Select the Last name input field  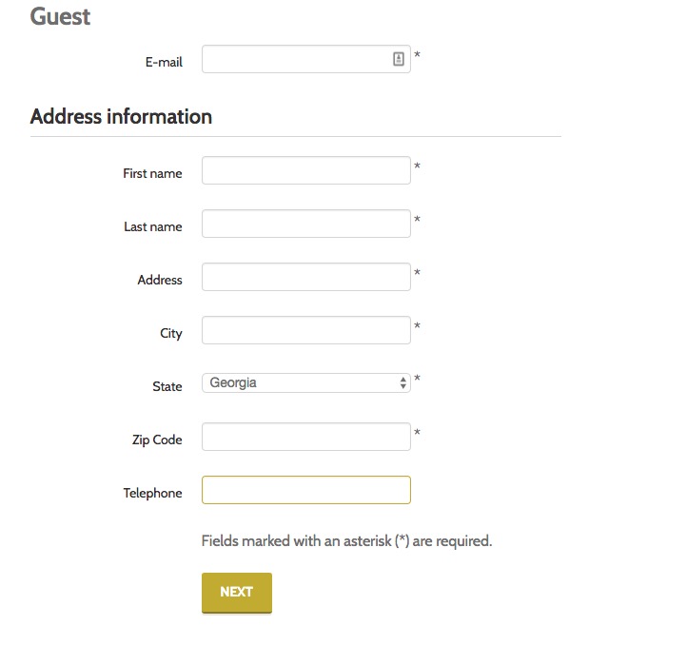coord(305,225)
